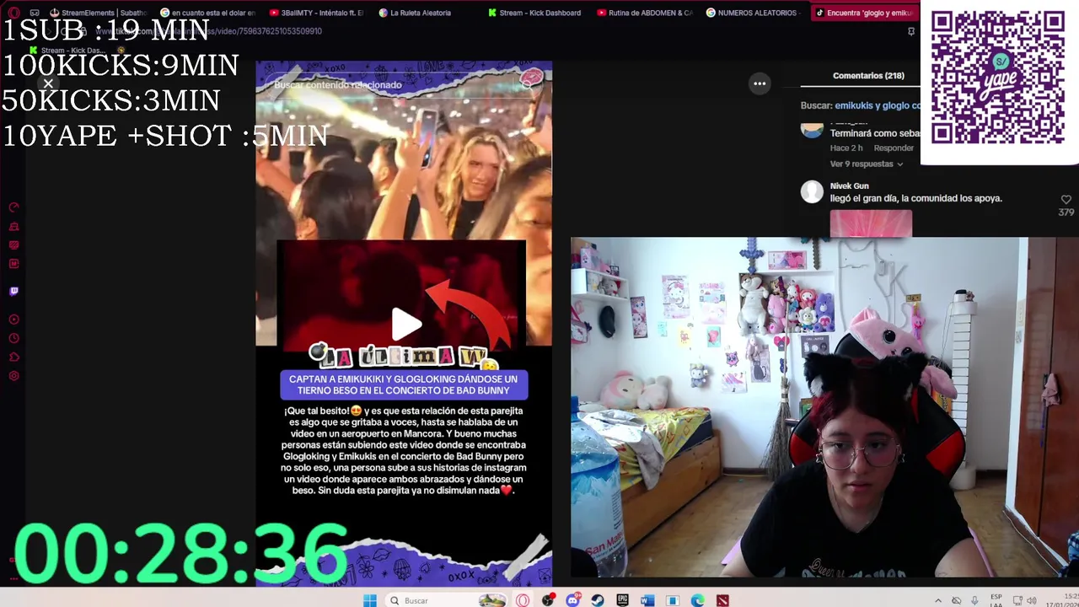Viewport: 1079px width, 607px height.
Task: Switch to 3BallMTY Inténtalo YouTube tab
Action: pyautogui.click(x=317, y=13)
